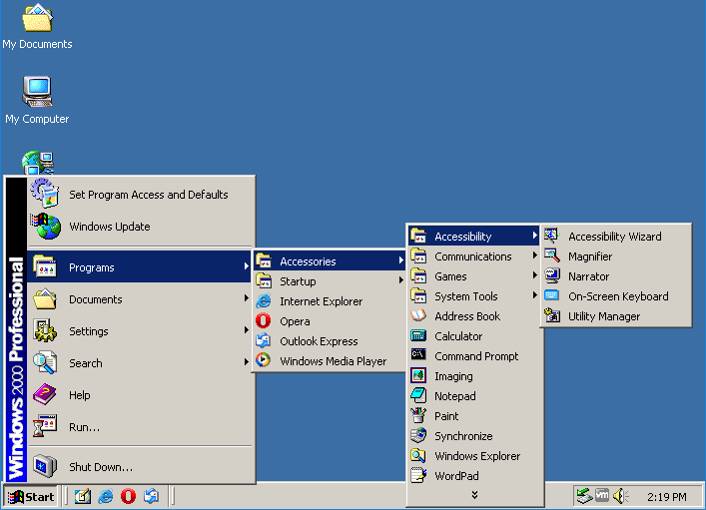Click the VMware tools tray icon

click(x=602, y=496)
